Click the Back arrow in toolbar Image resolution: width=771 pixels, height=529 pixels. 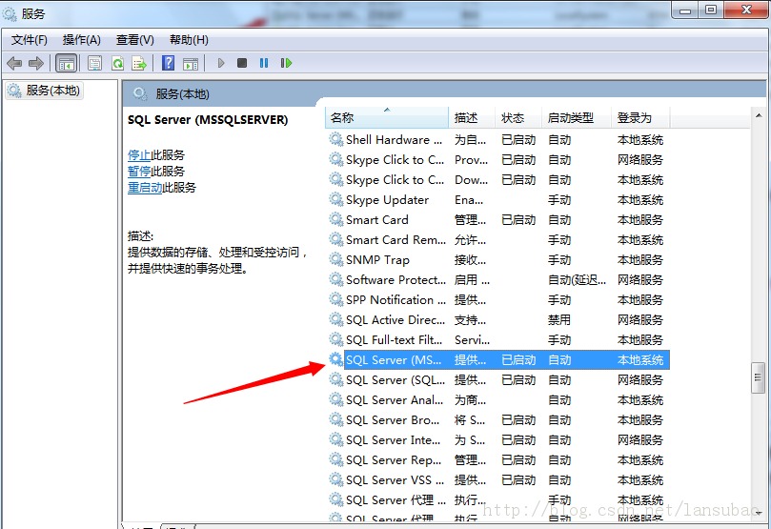[x=14, y=63]
